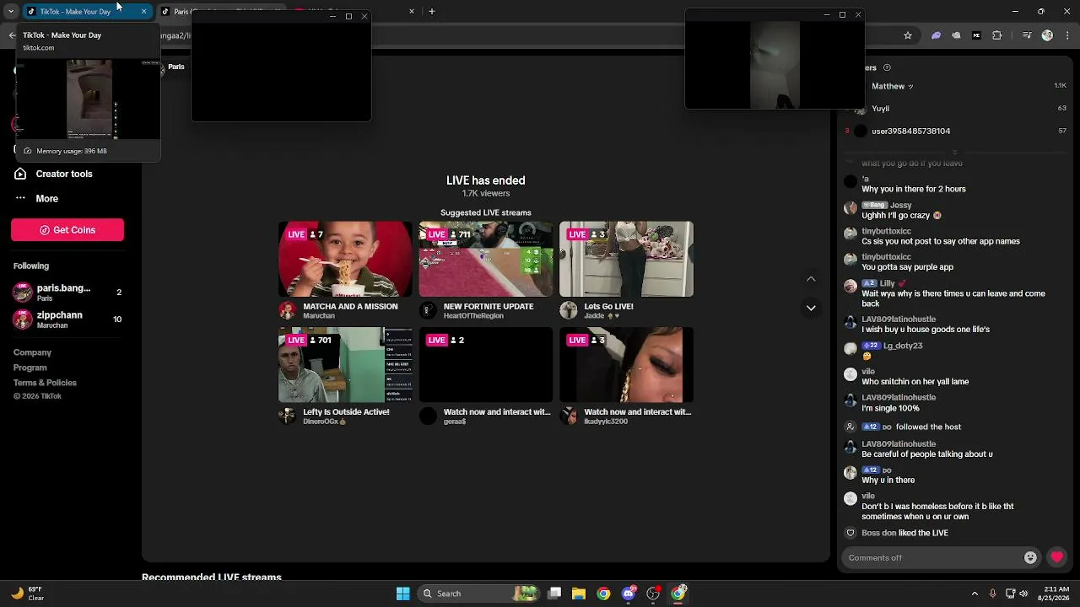This screenshot has height=607, width=1080.
Task: Show hidden system tray icons
Action: pyautogui.click(x=975, y=594)
